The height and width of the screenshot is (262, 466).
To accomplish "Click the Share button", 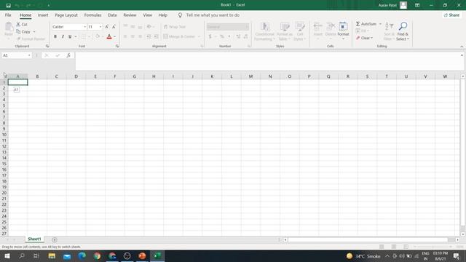I will click(x=451, y=15).
